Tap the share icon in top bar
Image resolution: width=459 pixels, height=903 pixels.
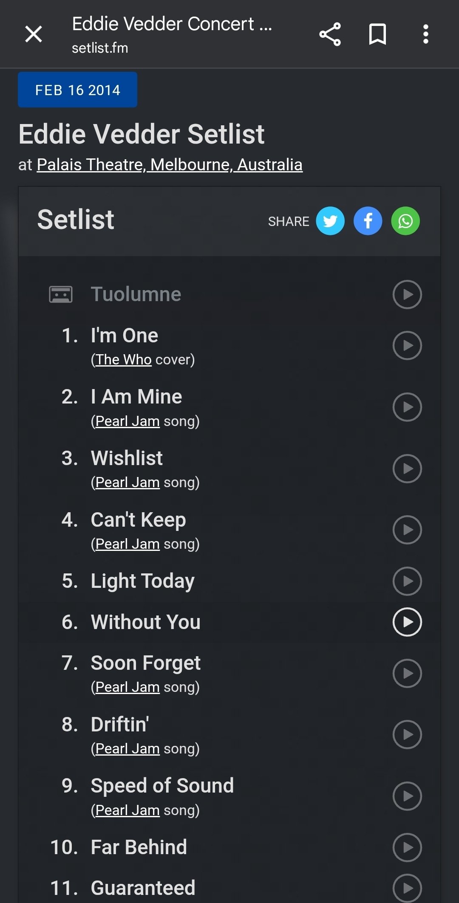point(330,34)
